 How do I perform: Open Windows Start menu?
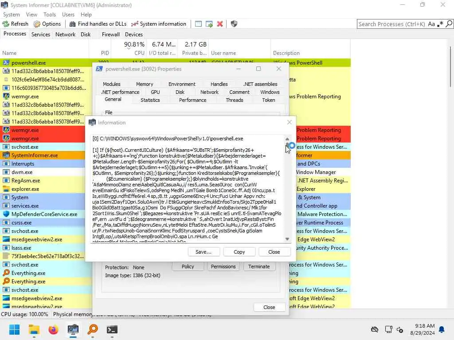point(14,329)
